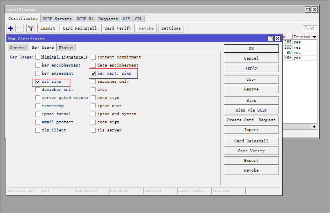
Task: Switch to the SCEP Servers tab
Action: (57, 19)
